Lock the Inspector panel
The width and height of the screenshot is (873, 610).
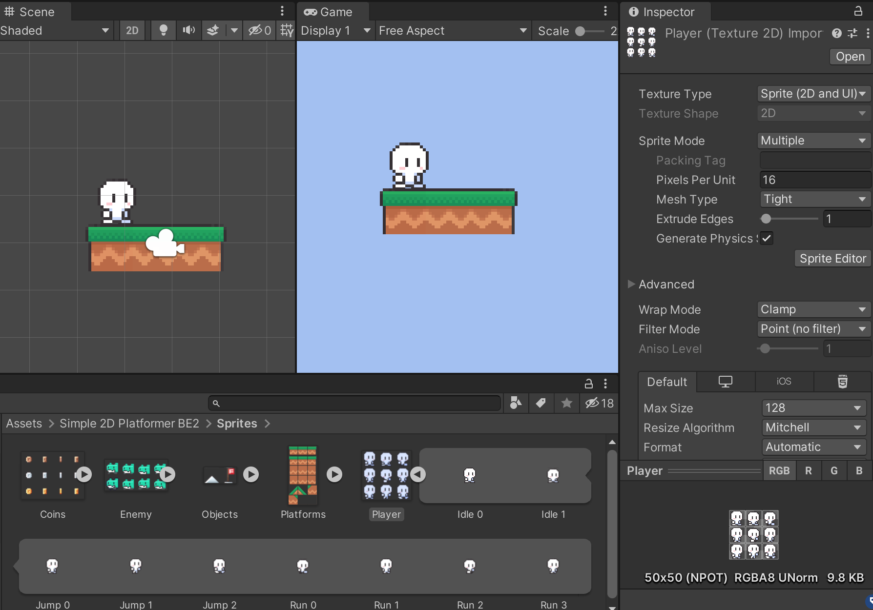858,11
